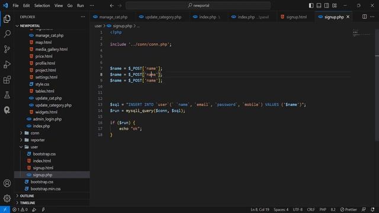Click the code minimap preview

tap(361, 33)
